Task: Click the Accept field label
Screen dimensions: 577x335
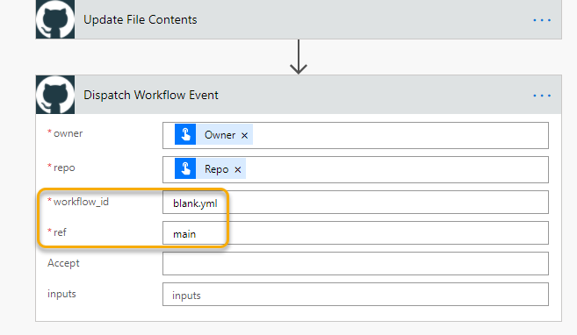Action: [63, 263]
